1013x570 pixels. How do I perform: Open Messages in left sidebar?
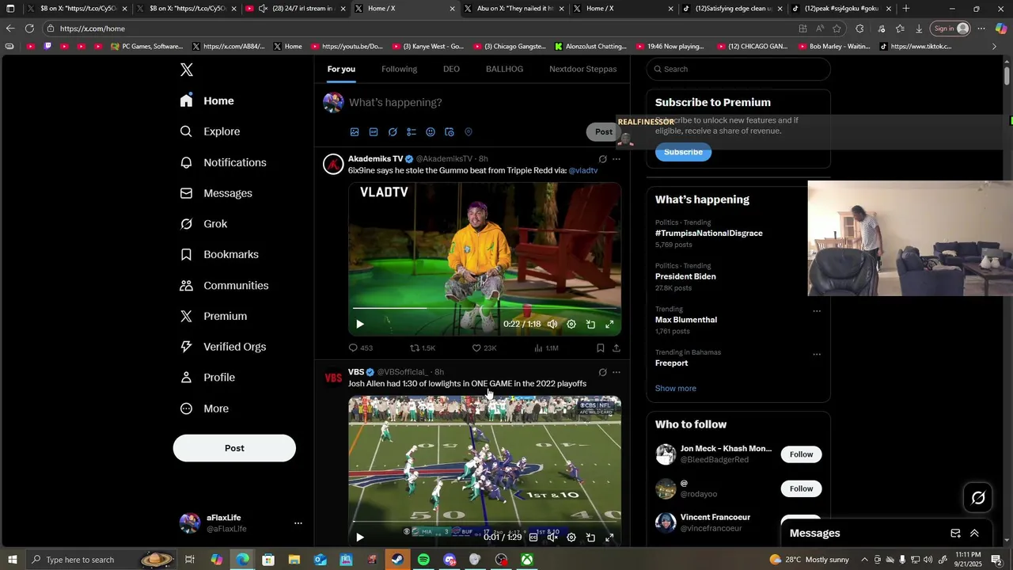216,193
